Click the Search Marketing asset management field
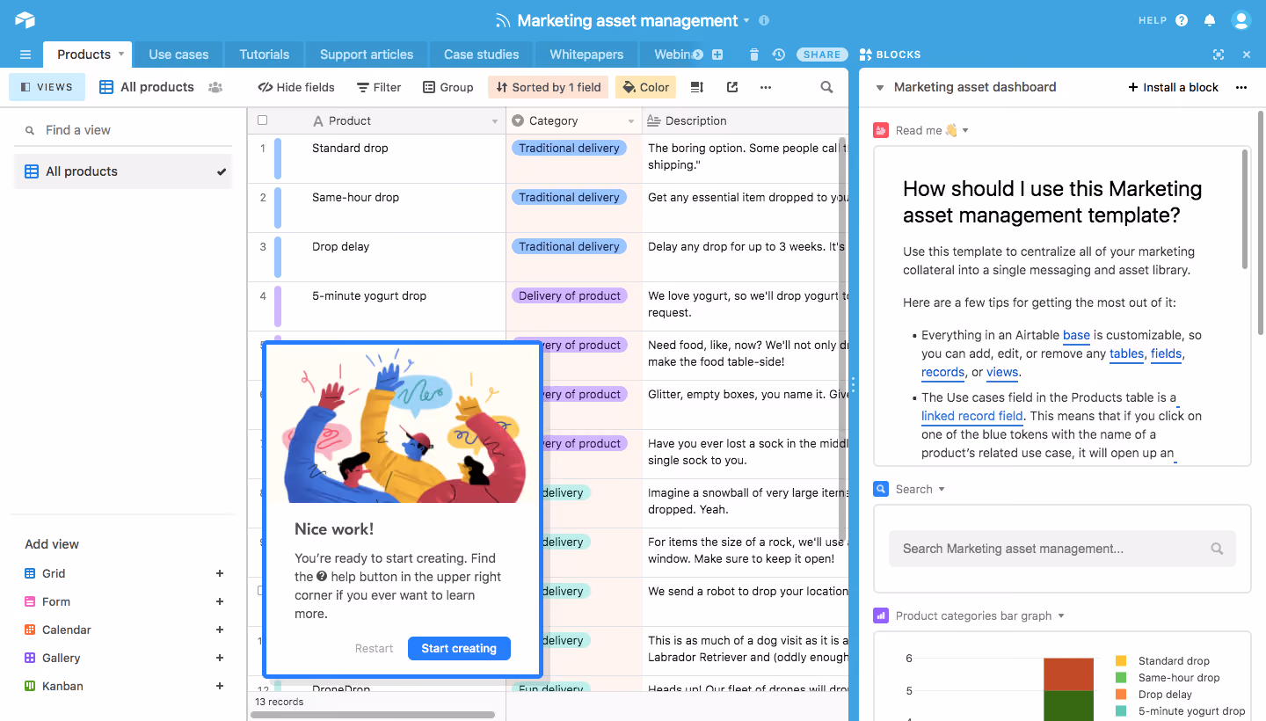Viewport: 1266px width, 721px height. 1062,549
